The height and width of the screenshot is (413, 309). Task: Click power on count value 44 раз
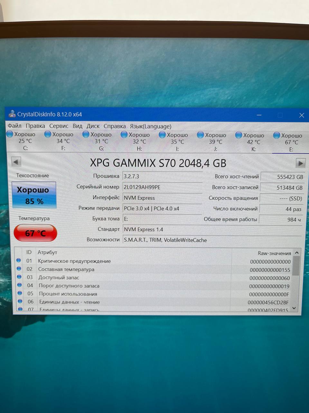coord(281,209)
